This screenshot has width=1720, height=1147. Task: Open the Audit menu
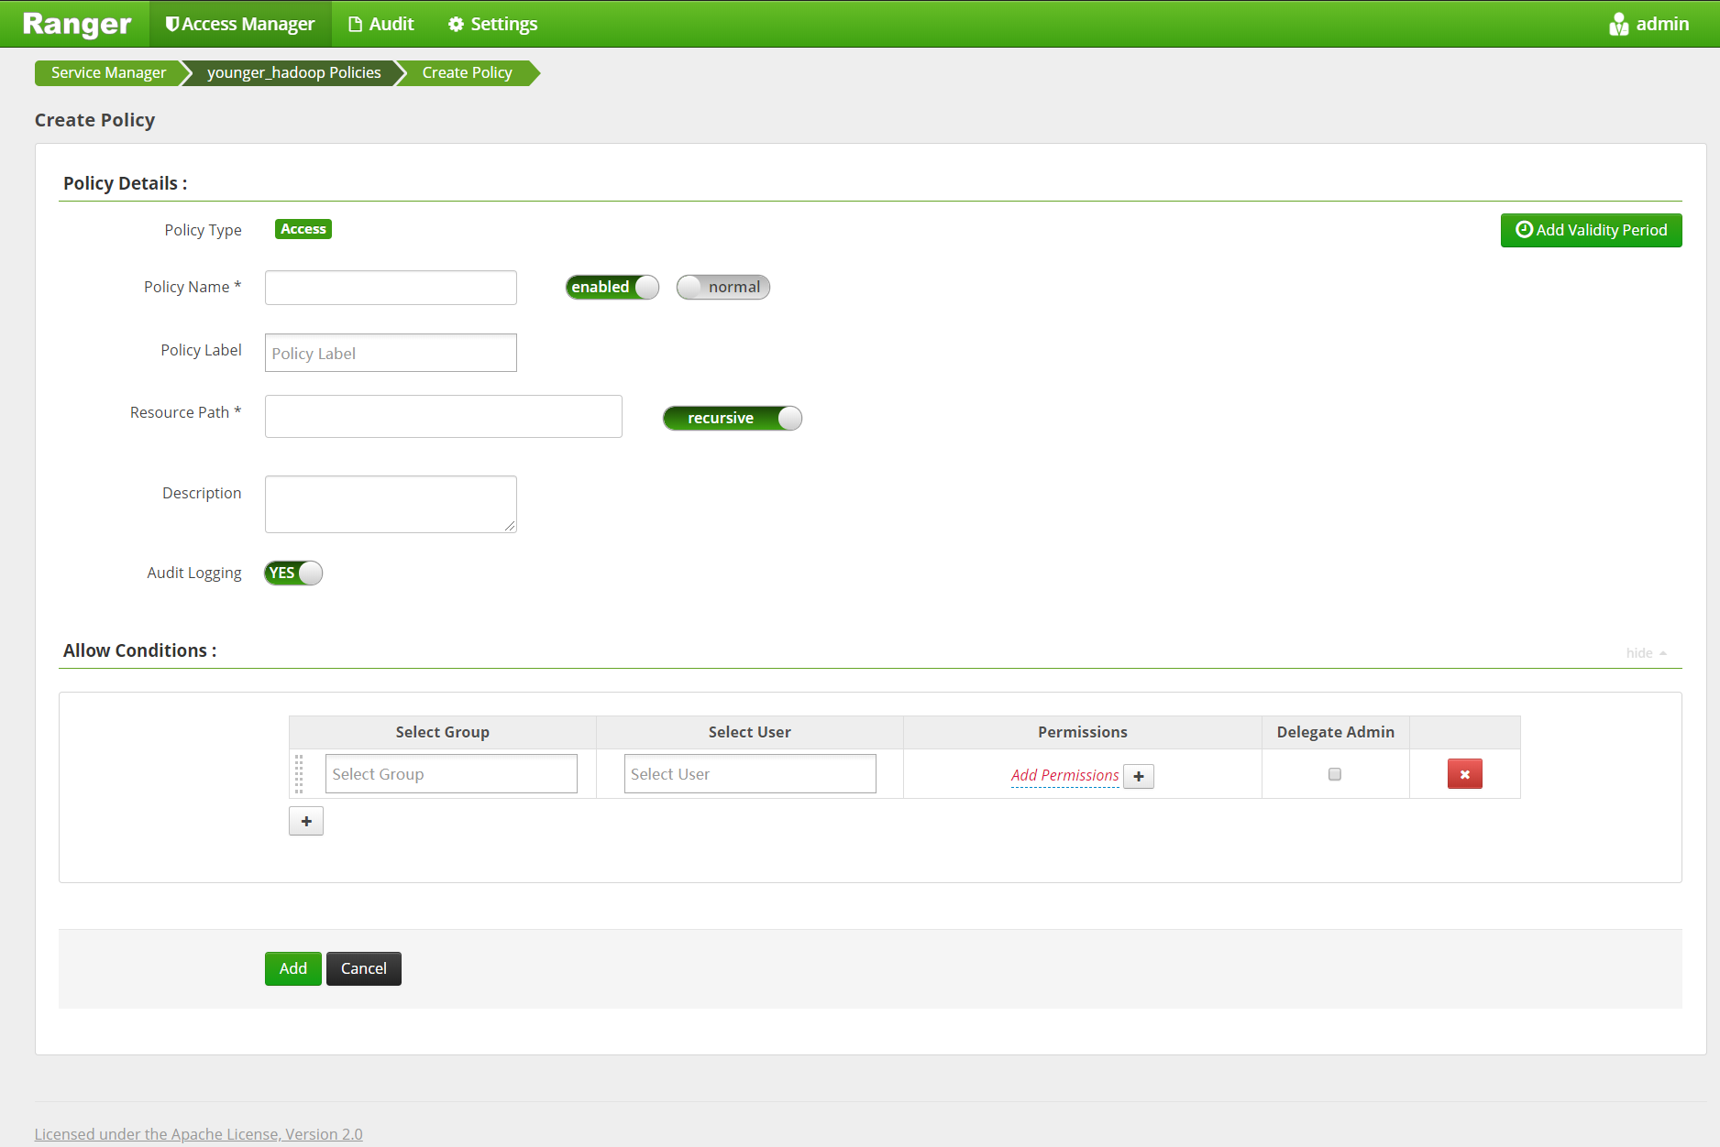point(380,23)
